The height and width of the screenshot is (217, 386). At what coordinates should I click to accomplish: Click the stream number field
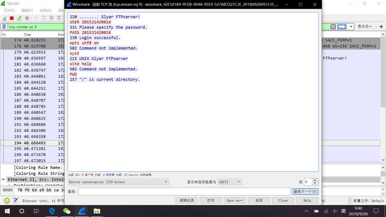[x=308, y=182]
